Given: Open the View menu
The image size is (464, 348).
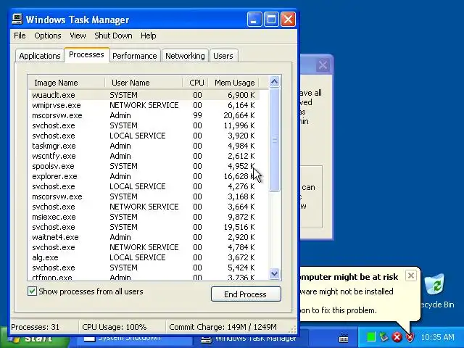Looking at the screenshot, I should pos(78,36).
